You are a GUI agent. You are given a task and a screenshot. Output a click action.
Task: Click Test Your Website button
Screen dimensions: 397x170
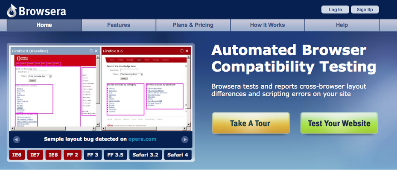(339, 123)
